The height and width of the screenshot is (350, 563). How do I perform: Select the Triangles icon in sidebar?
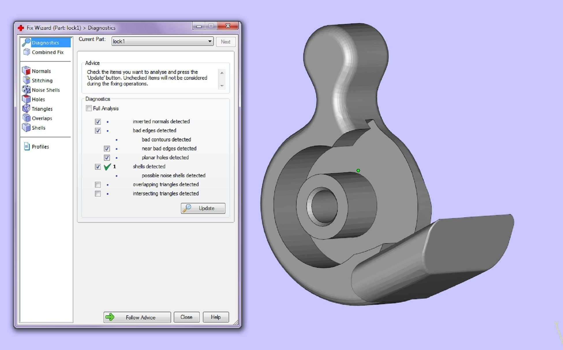[x=26, y=108]
